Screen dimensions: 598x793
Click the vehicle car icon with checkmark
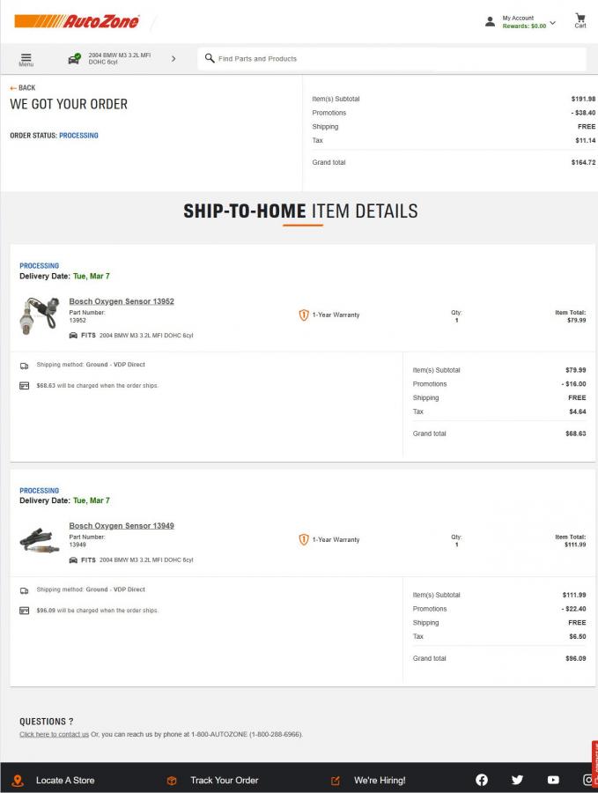click(75, 59)
